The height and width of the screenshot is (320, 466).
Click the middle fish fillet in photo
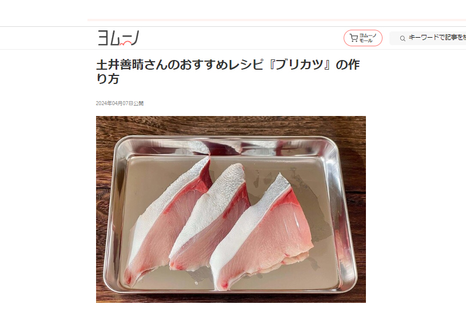click(x=209, y=218)
